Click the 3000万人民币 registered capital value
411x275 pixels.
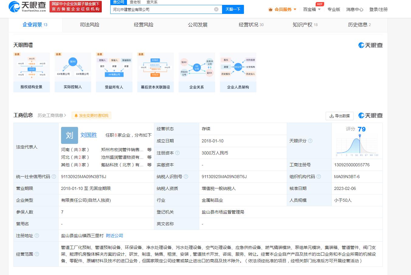tap(215, 153)
